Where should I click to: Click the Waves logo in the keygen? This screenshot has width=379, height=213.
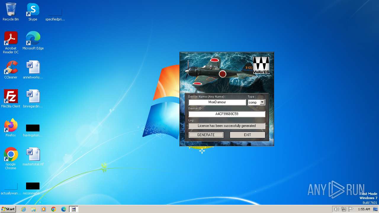[x=261, y=65]
